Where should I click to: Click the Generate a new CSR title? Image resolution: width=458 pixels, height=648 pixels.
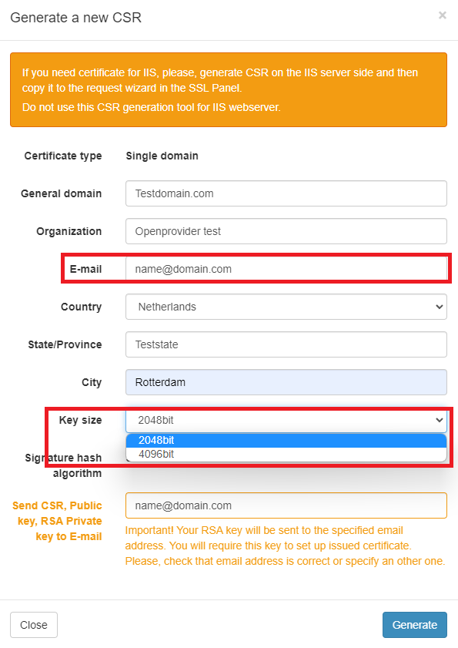tap(75, 17)
